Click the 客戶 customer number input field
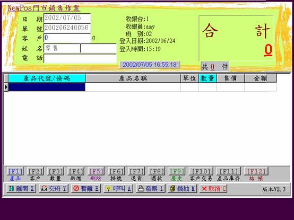Screen dimensions: 294x220 point(67,38)
